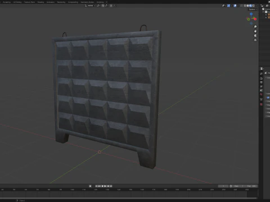The image size is (270, 202).
Task: Toggle viewport gizmos display
Action: click(x=228, y=6)
